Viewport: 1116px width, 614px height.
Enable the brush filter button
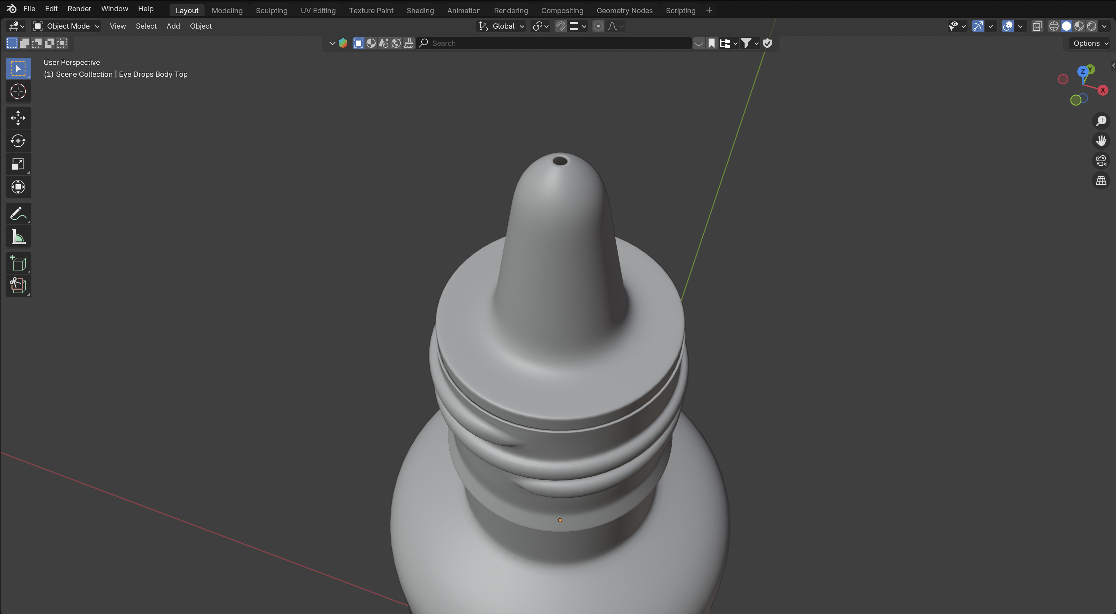click(x=408, y=43)
